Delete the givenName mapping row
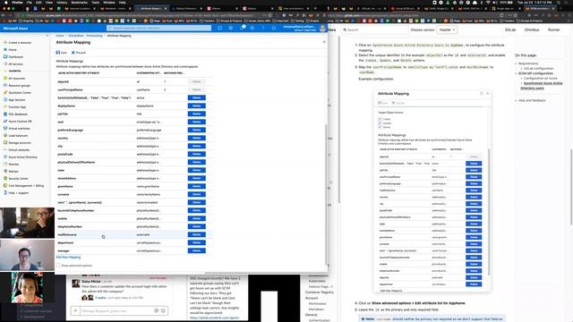 [197, 186]
